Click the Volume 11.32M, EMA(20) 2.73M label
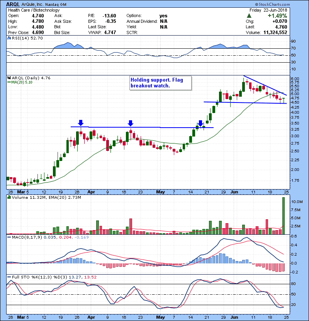Image resolution: width=309 pixels, height=321 pixels. coord(46,198)
